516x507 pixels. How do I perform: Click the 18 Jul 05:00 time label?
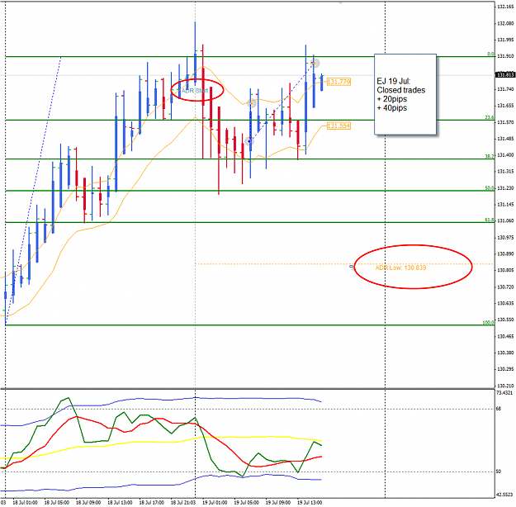click(57, 502)
